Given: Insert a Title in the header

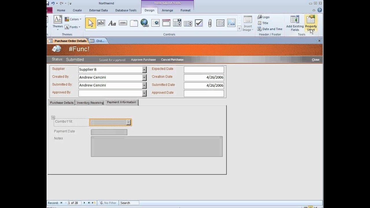Looking at the screenshot, I should (263, 23).
